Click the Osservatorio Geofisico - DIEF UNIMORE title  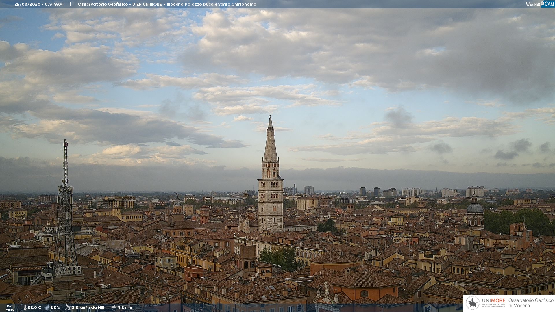[x=120, y=4]
